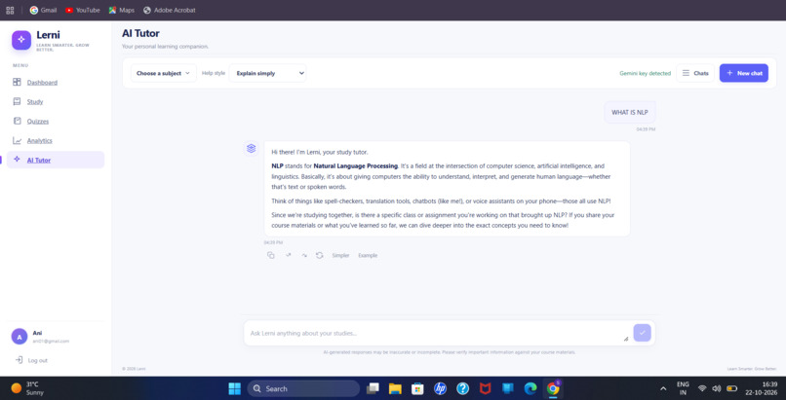
Task: Open the blue help question-mark app
Action: coord(462,388)
